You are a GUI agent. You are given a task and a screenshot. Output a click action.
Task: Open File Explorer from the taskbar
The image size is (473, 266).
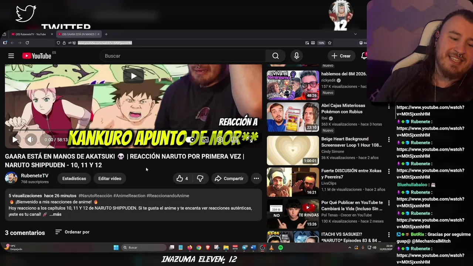226,248
